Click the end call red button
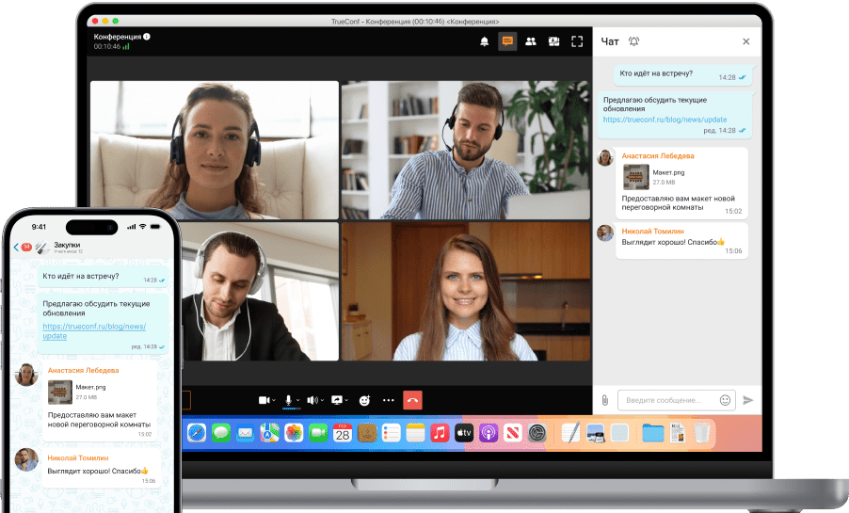This screenshot has height=513, width=849. click(412, 400)
